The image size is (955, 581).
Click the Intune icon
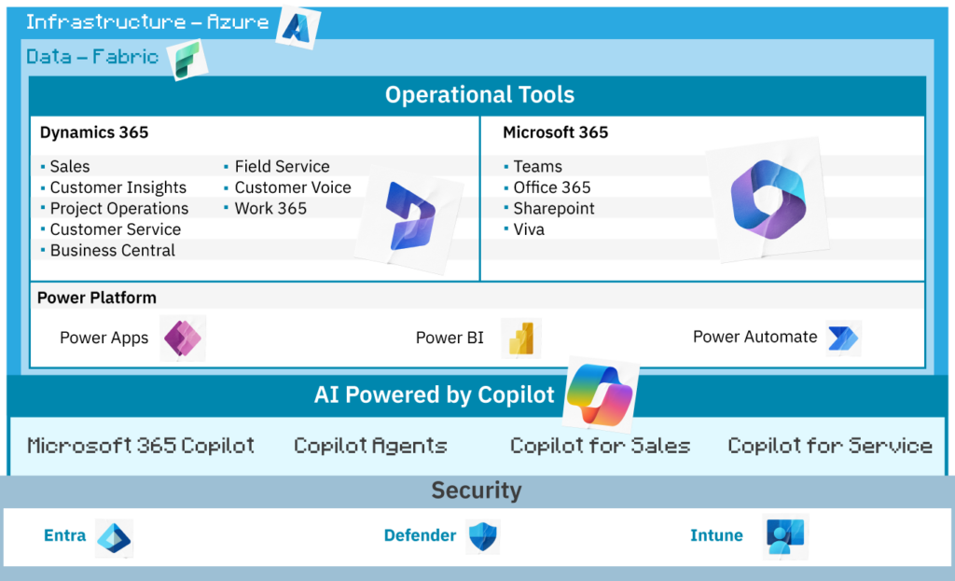pyautogui.click(x=784, y=536)
